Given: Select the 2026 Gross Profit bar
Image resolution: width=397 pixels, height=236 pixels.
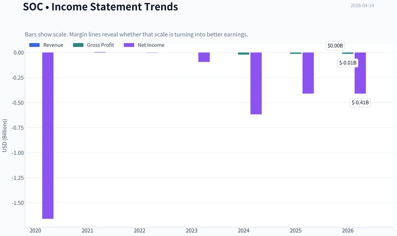Looking at the screenshot, I should tap(348, 53).
